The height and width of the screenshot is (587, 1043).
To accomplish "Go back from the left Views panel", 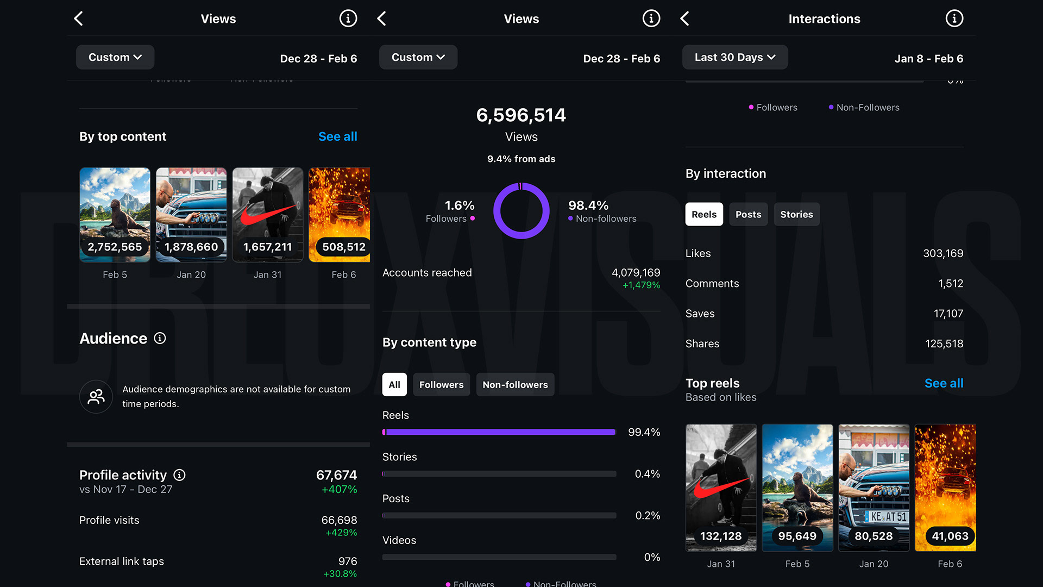I will pos(79,18).
